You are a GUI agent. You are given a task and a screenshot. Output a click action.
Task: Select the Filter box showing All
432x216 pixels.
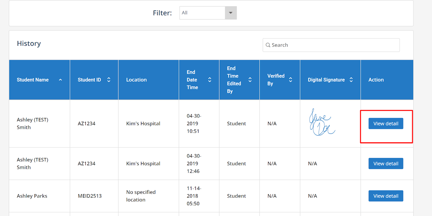202,13
